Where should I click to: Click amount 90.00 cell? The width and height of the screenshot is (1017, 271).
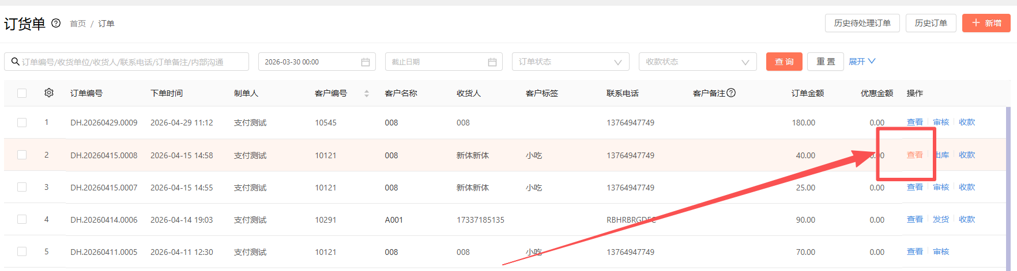click(805, 220)
